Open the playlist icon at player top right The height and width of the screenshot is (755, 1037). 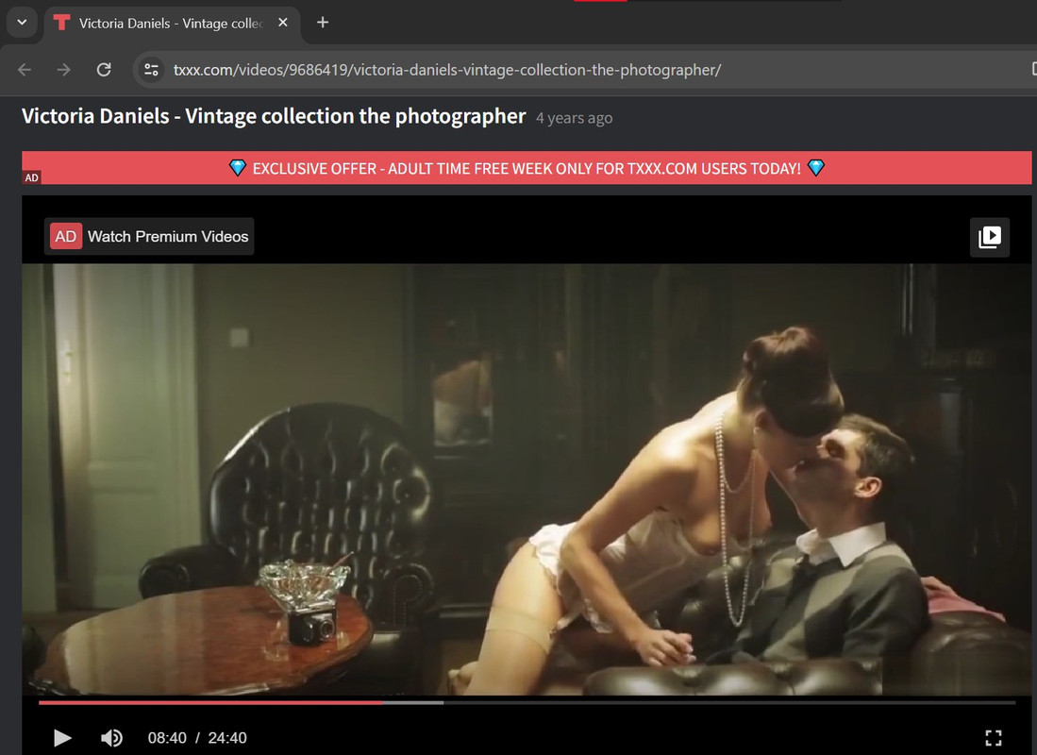[990, 237]
